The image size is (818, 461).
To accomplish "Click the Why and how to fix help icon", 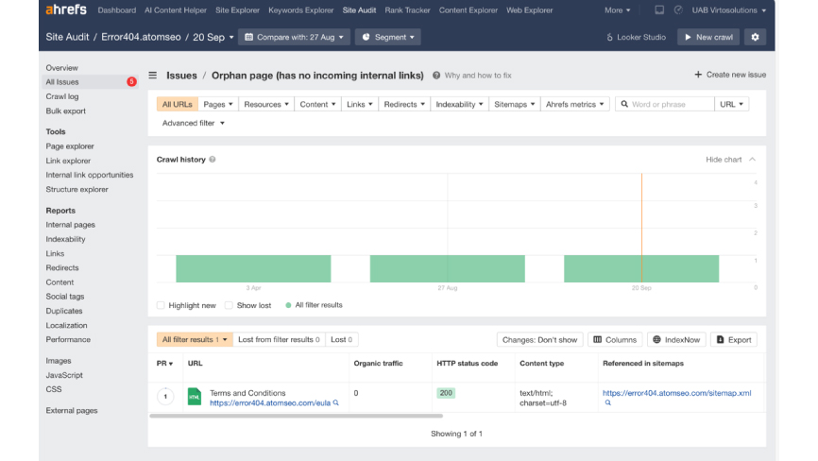I will [436, 76].
